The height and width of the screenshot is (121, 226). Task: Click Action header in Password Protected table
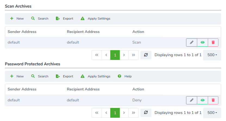pos(138,89)
